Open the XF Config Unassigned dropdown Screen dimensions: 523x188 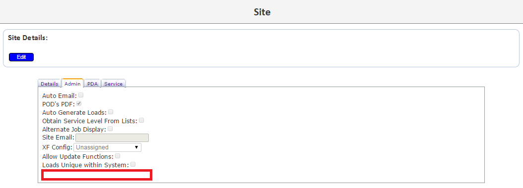(x=107, y=147)
